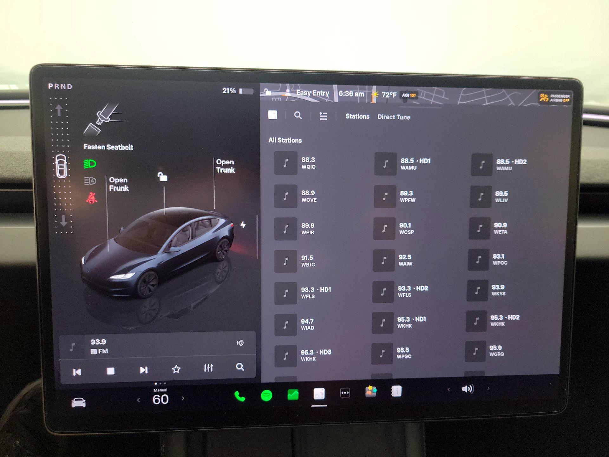Screen dimensions: 609x457
Task: Launch the Spotify app
Action: 266,395
